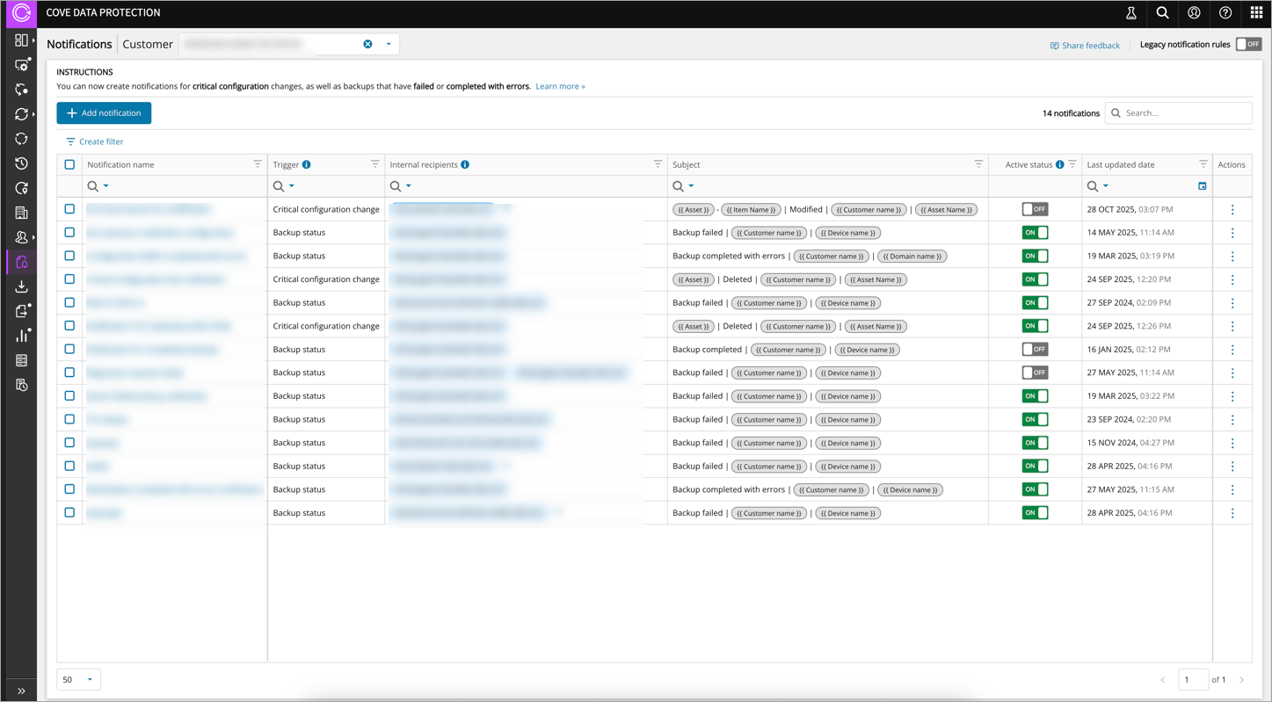Screen dimensions: 1272x702
Task: Open the user account profile icon
Action: (1194, 13)
